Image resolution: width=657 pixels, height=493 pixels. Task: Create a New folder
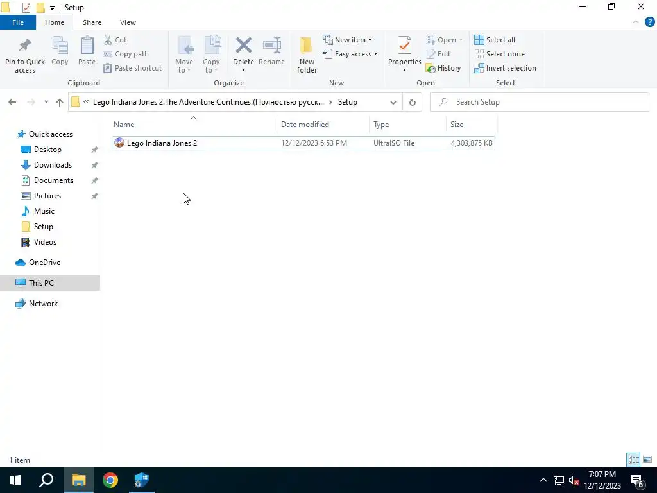(307, 55)
